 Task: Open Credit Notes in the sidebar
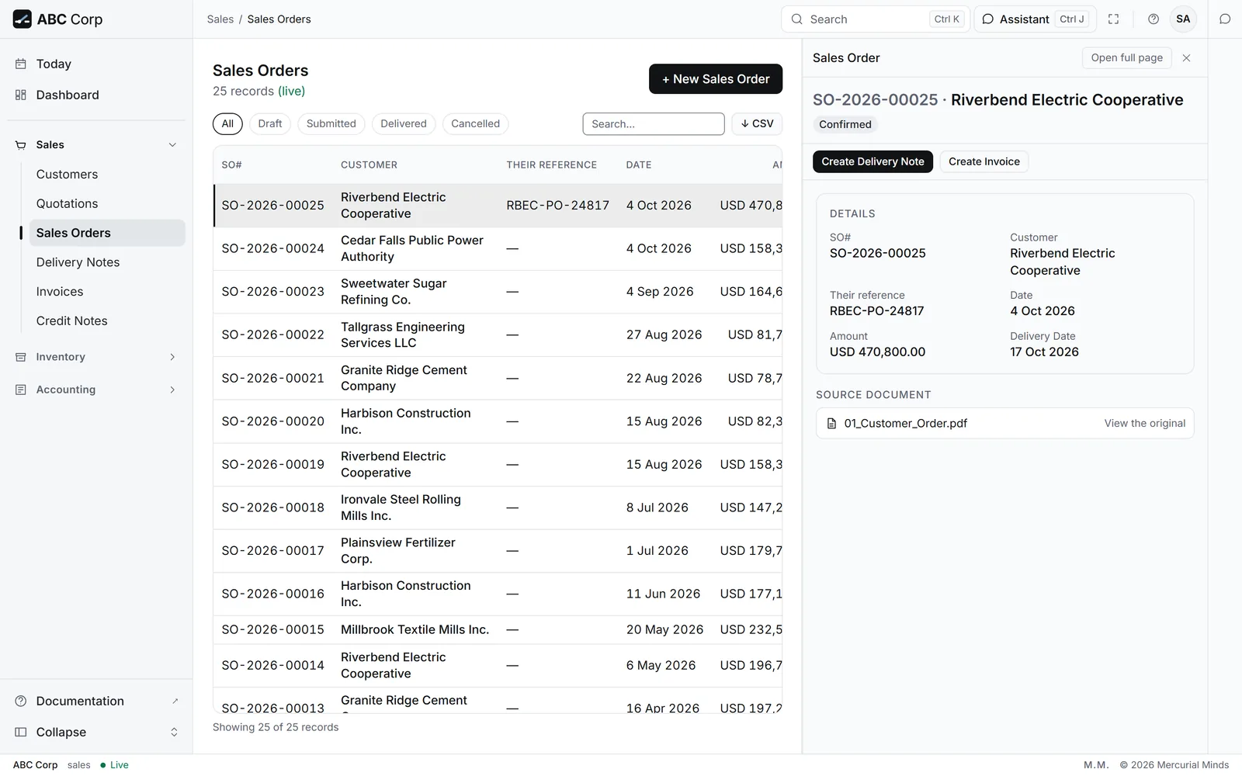(x=107, y=320)
